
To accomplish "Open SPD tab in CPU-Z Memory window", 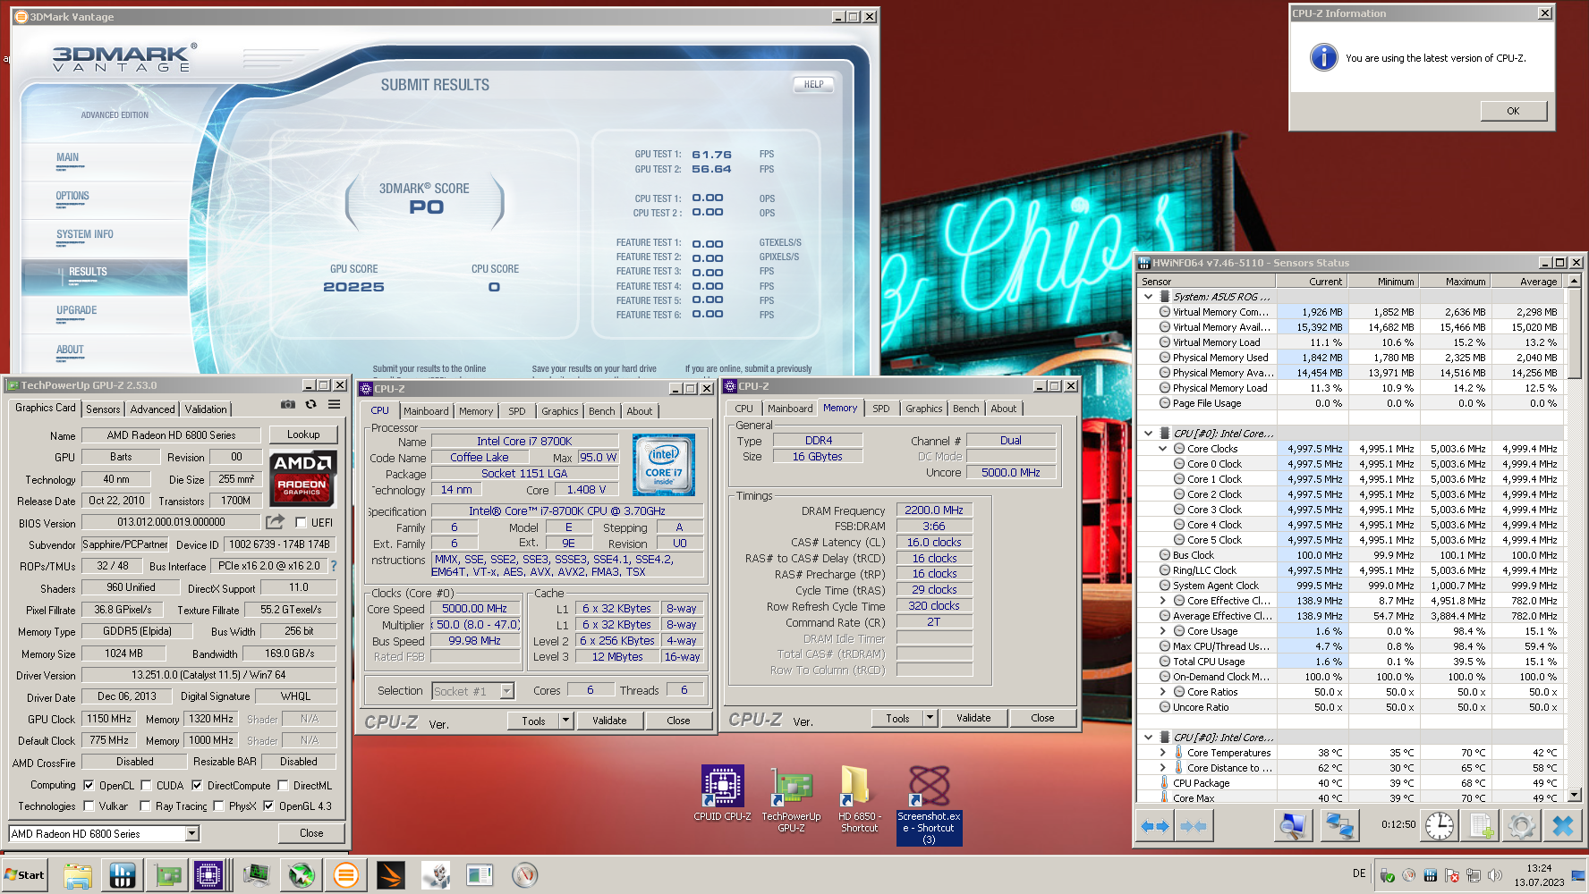I will point(881,409).
